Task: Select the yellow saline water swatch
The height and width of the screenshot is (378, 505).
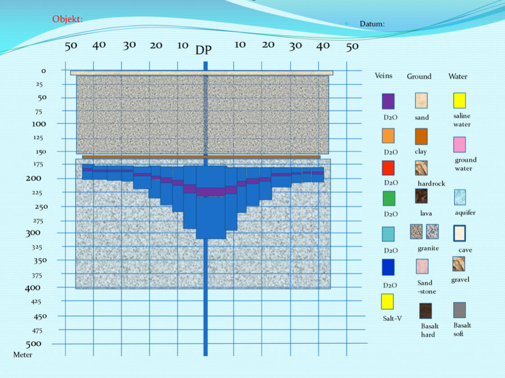Action: [459, 101]
